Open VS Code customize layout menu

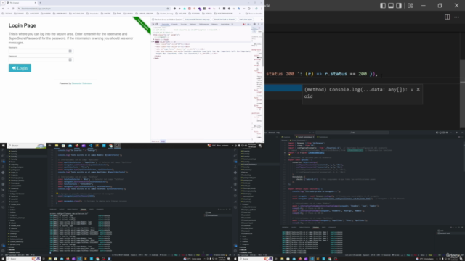click(x=410, y=6)
